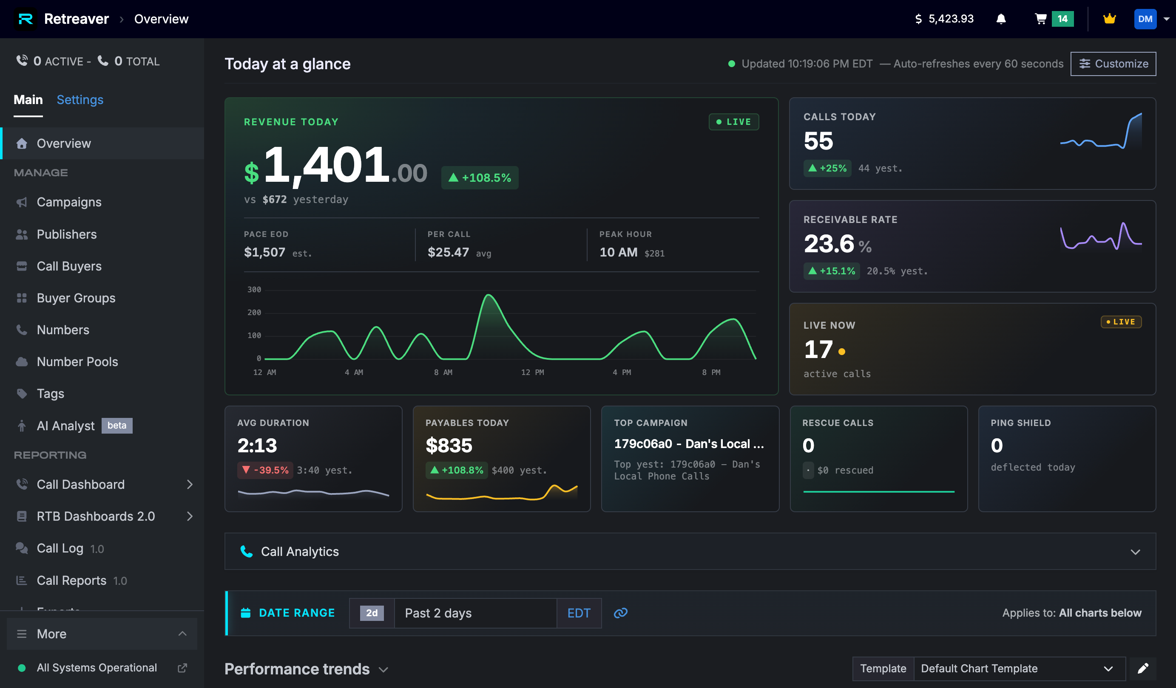Open the shopping cart icon
This screenshot has height=688, width=1176.
[1040, 19]
